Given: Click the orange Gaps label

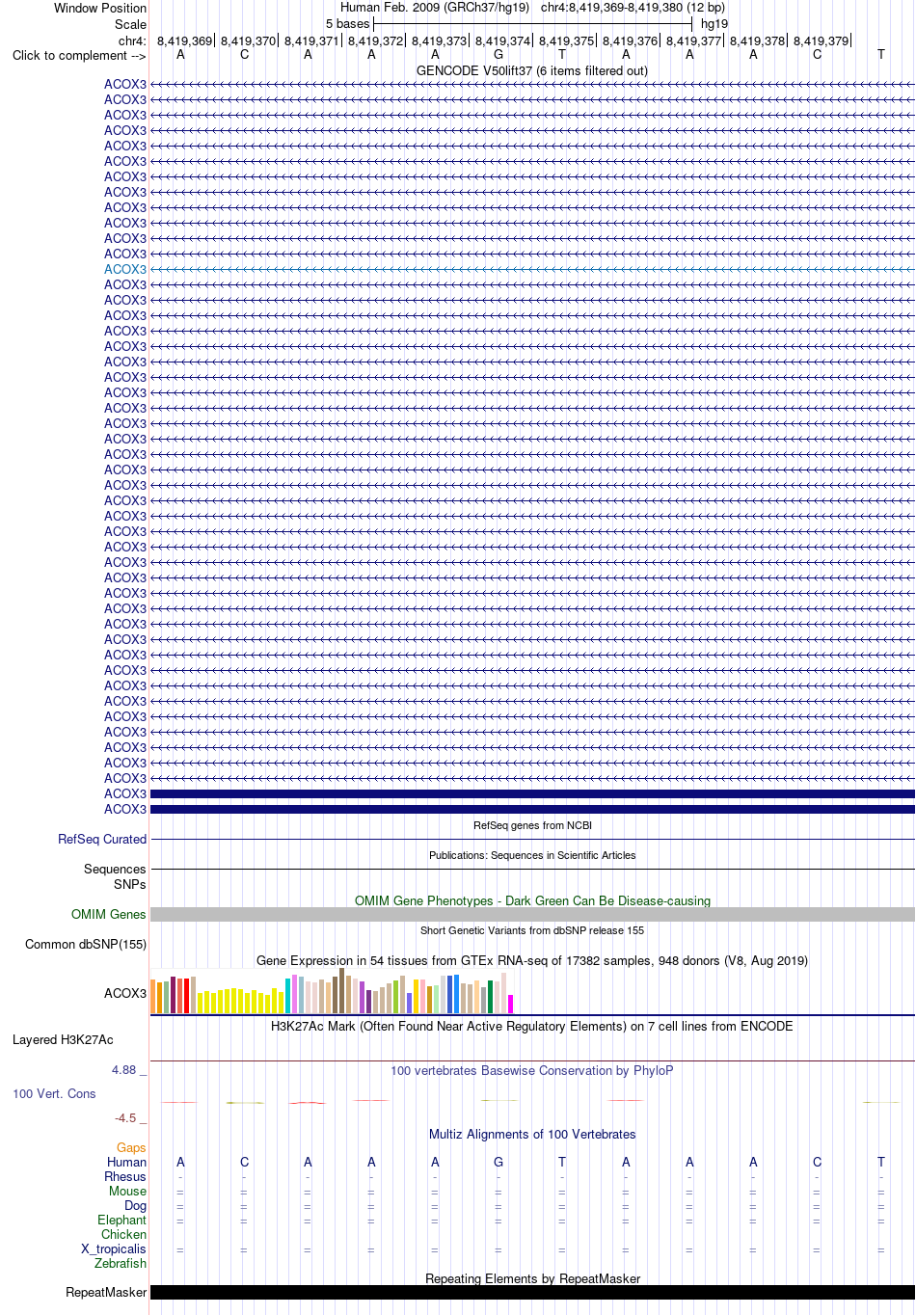Looking at the screenshot, I should pyautogui.click(x=131, y=1148).
